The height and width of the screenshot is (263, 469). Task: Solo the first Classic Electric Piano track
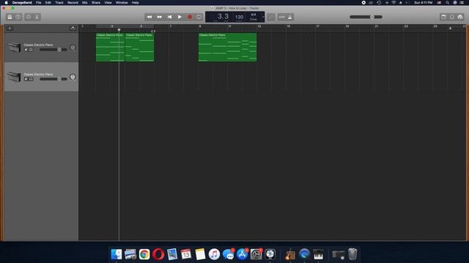[x=31, y=50]
